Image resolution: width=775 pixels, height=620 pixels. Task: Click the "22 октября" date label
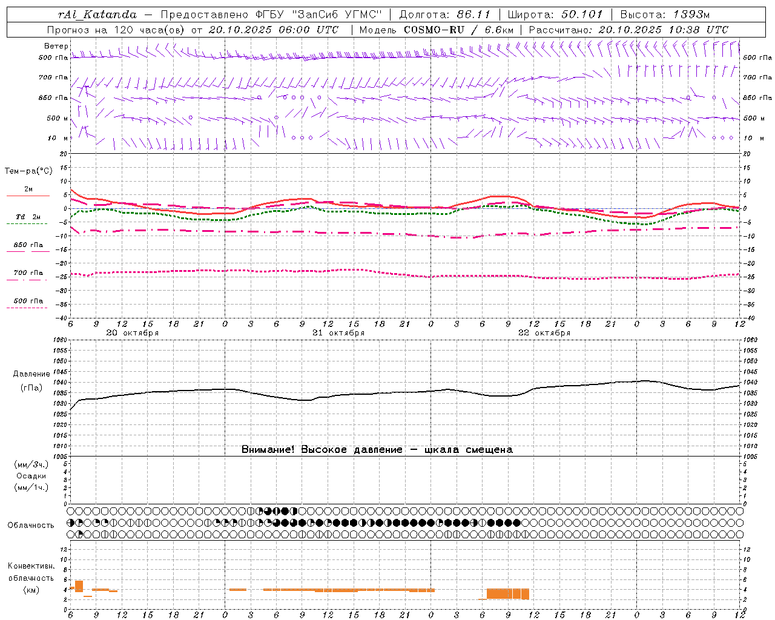[x=544, y=333]
